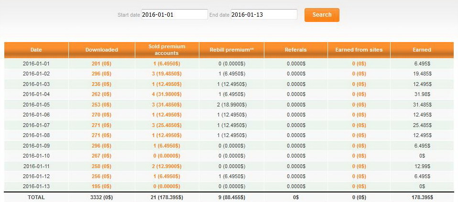458x202 pixels.
Task: Select the 262 (0$) downloaded link
Action: (x=101, y=94)
